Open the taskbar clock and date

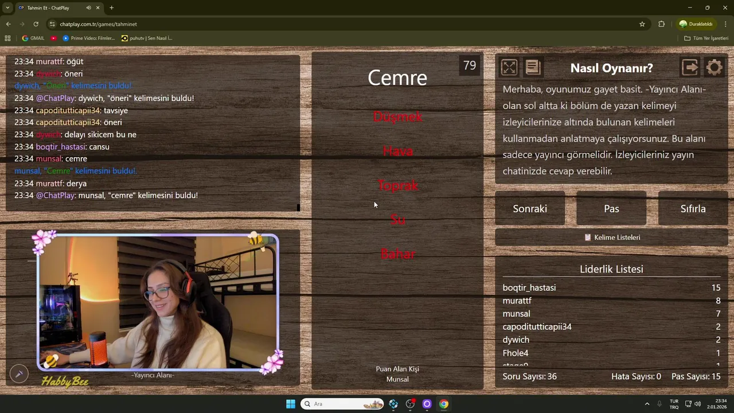coord(717,404)
